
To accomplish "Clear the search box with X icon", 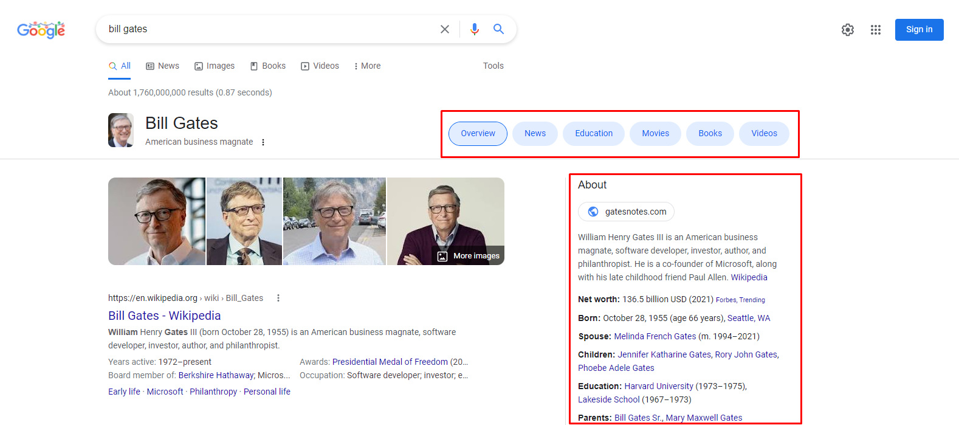I will [445, 29].
